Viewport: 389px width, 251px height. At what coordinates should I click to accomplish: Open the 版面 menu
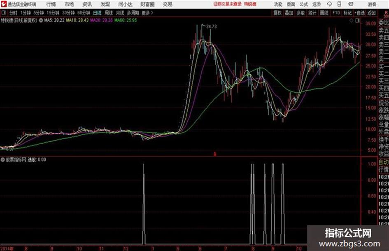(x=291, y=4)
